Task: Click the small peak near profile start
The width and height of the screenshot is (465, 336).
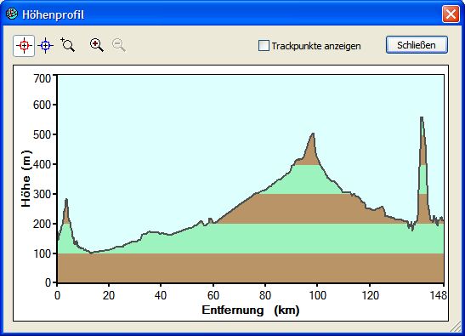Action: [x=66, y=199]
